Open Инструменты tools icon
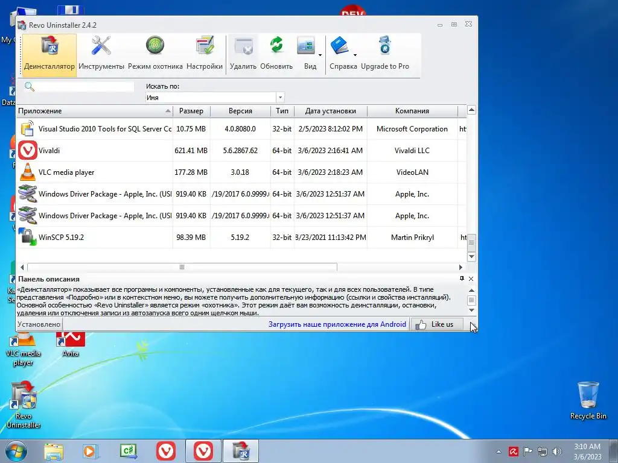 coord(101,46)
